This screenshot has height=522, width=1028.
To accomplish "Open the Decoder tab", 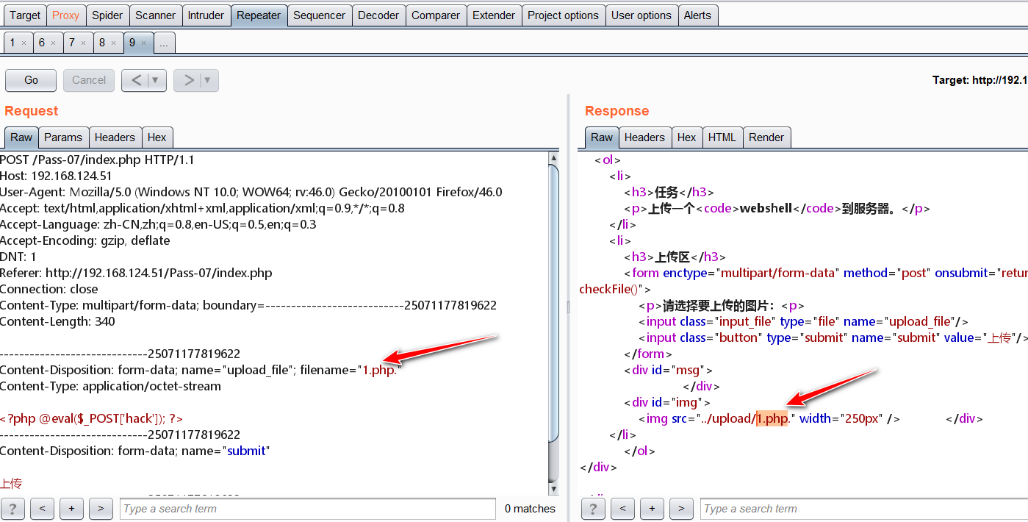I will (378, 15).
